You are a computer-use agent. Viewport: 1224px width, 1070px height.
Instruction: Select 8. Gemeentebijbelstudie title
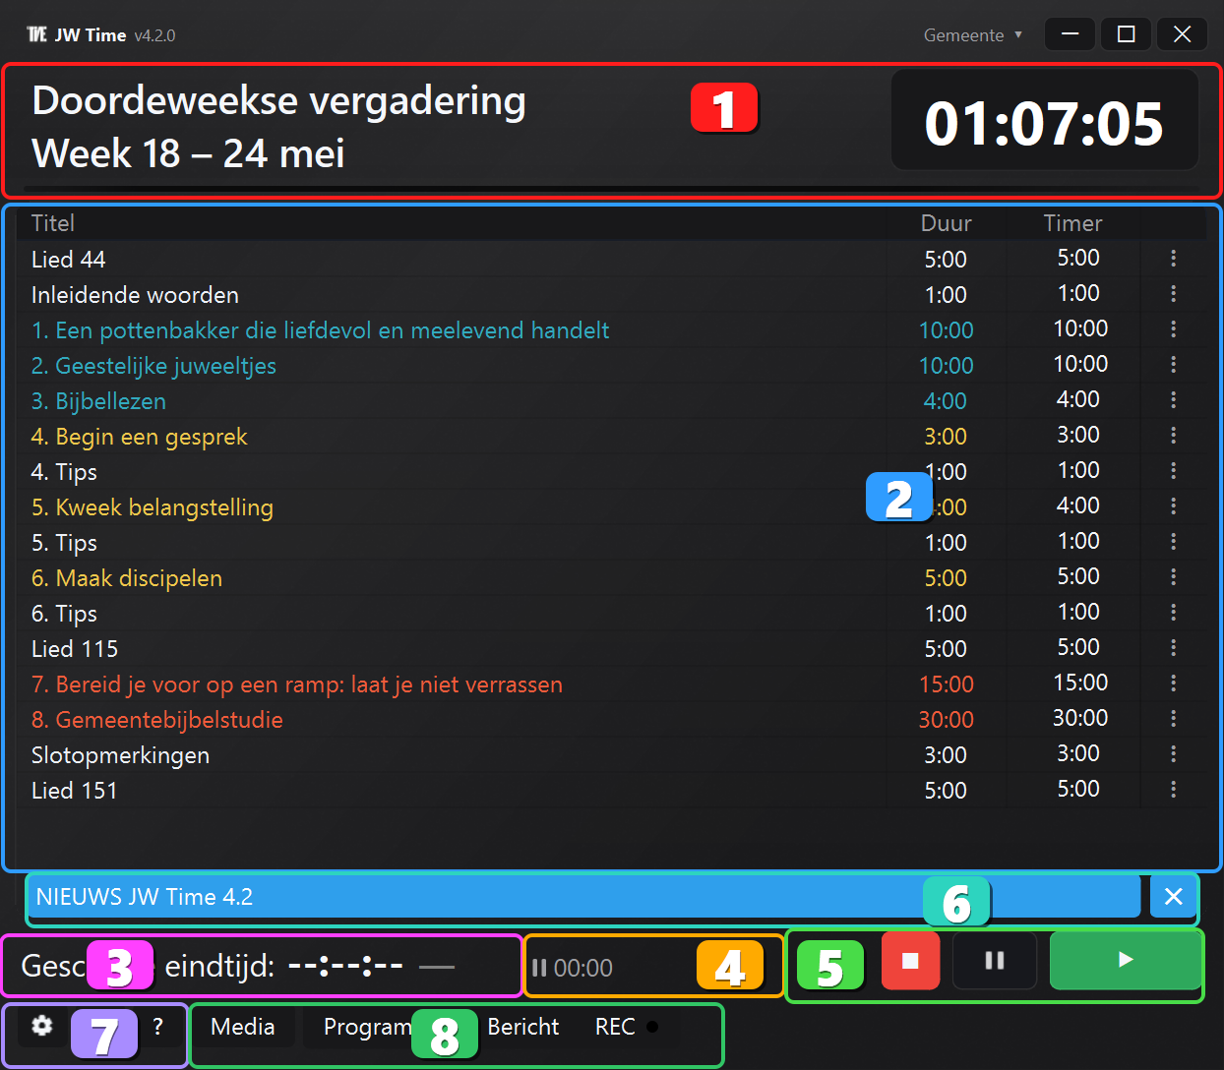157,720
